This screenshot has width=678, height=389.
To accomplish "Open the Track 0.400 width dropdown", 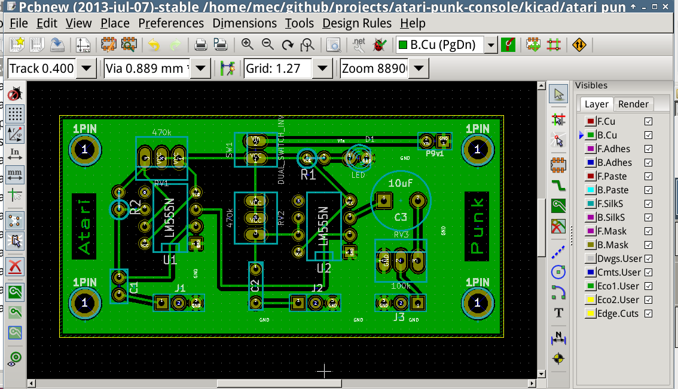I will point(87,68).
